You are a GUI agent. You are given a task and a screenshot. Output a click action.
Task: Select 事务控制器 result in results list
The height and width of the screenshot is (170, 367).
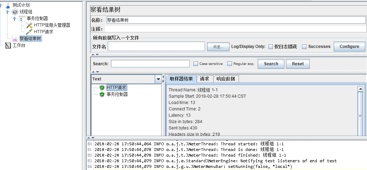click(117, 94)
